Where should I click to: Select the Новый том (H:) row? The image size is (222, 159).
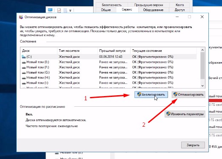(108, 77)
